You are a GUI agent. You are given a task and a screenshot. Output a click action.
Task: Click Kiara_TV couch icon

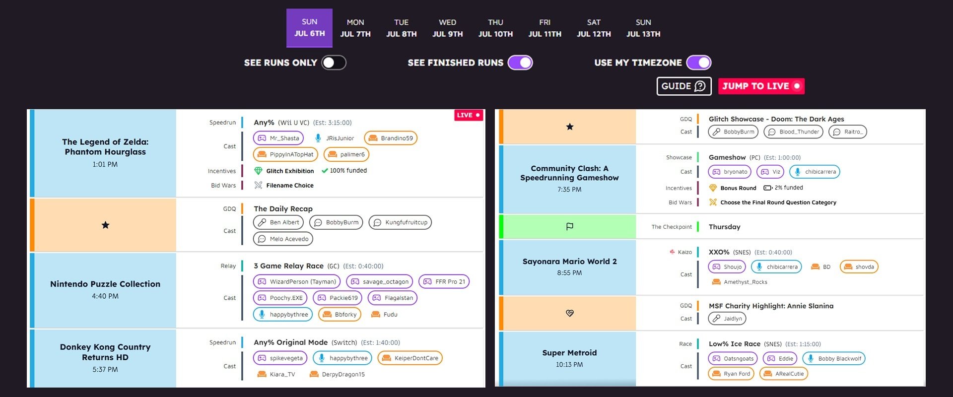(x=262, y=374)
